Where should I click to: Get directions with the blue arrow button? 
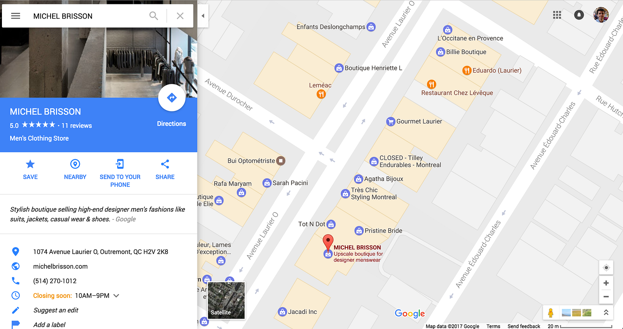coord(172,97)
